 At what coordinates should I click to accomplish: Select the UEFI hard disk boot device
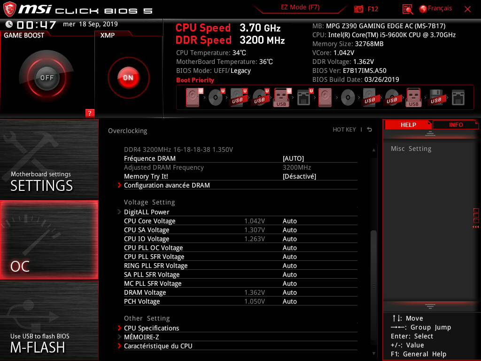pyautogui.click(x=193, y=97)
